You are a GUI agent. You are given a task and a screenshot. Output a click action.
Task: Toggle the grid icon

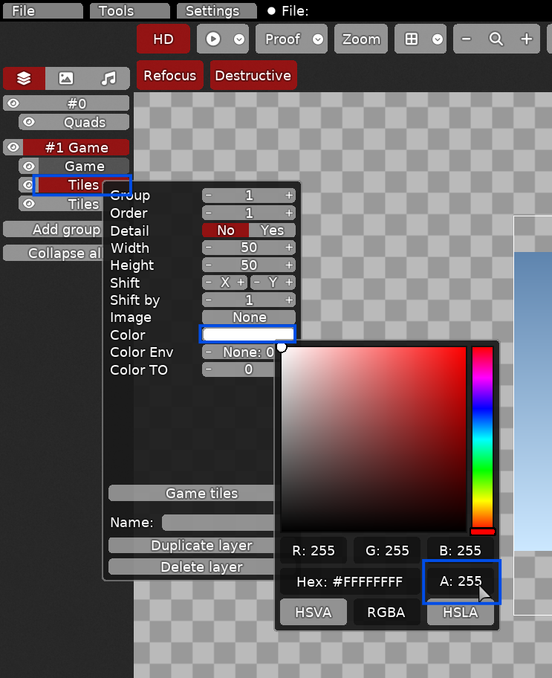[411, 39]
